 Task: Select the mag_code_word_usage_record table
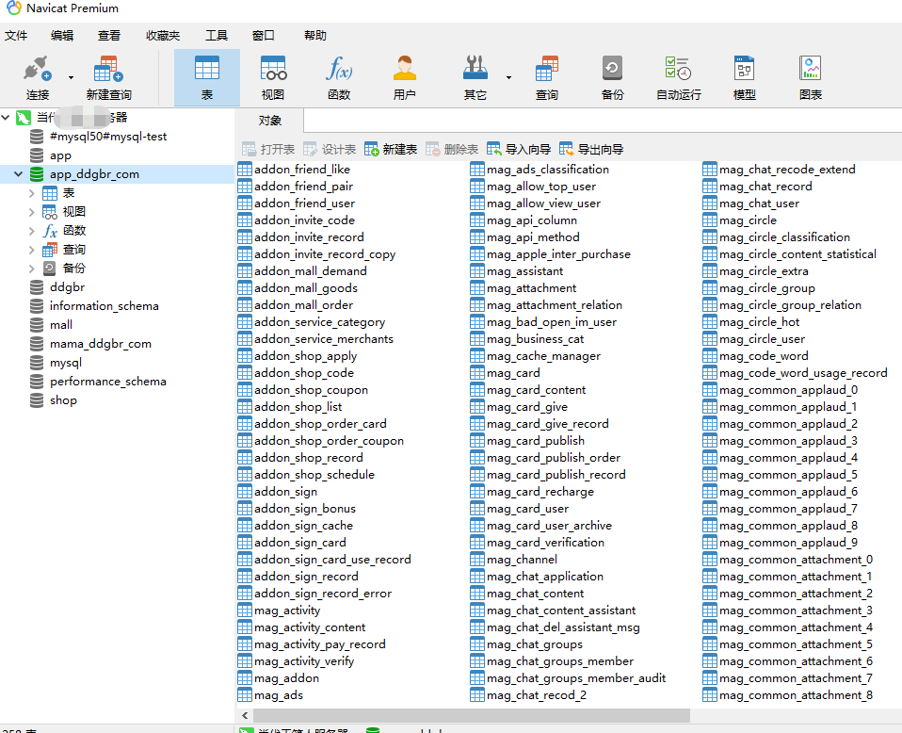(803, 373)
